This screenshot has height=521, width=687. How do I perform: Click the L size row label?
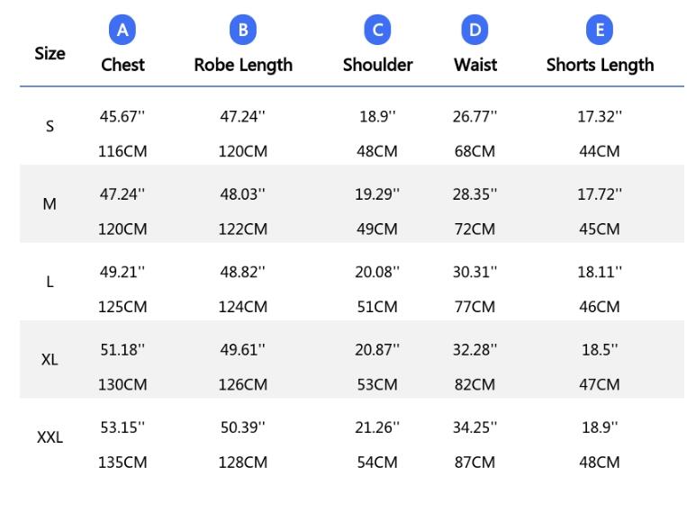[50, 282]
